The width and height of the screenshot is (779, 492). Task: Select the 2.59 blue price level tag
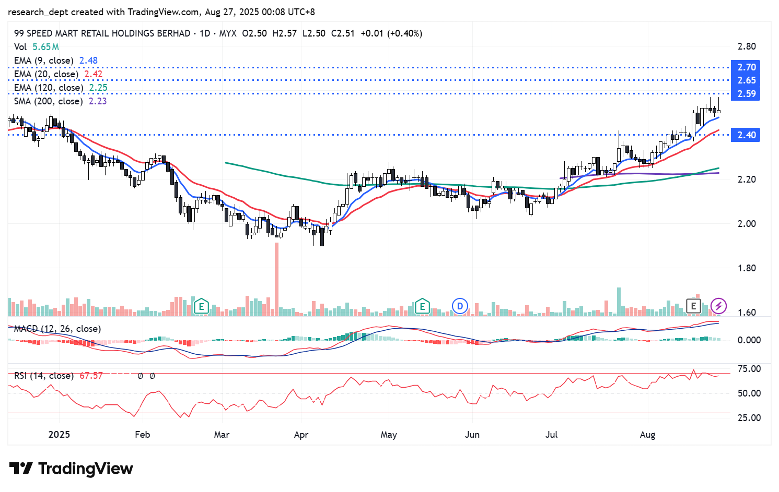pyautogui.click(x=746, y=94)
